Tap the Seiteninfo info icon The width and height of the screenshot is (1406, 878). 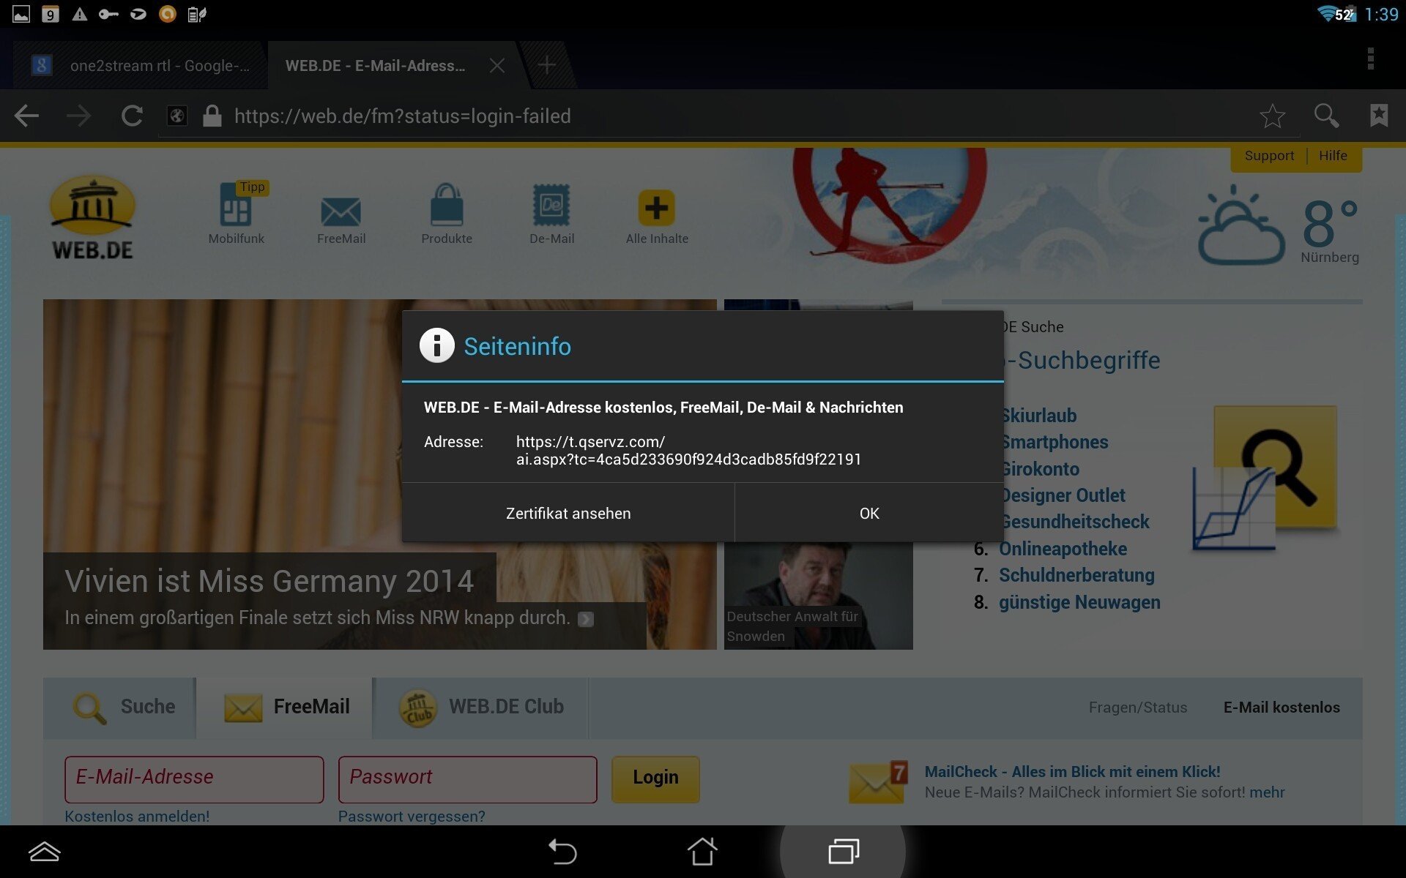[437, 345]
